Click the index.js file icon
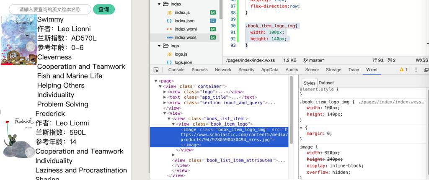The image size is (429, 180). (169, 13)
